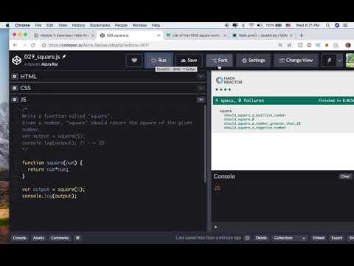Click the Delete button
This screenshot has width=354, height=266.
tap(261, 238)
